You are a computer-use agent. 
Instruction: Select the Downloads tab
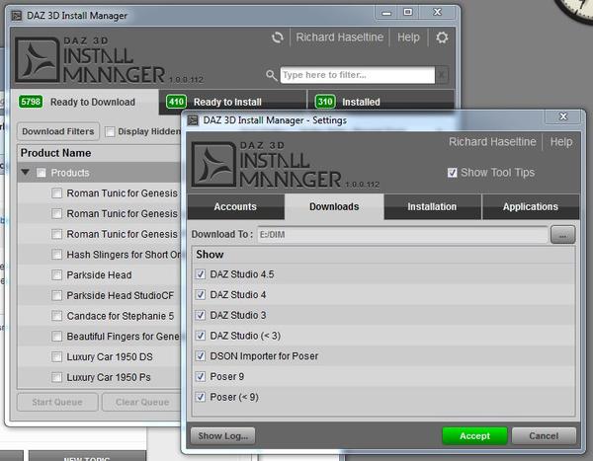pos(334,206)
